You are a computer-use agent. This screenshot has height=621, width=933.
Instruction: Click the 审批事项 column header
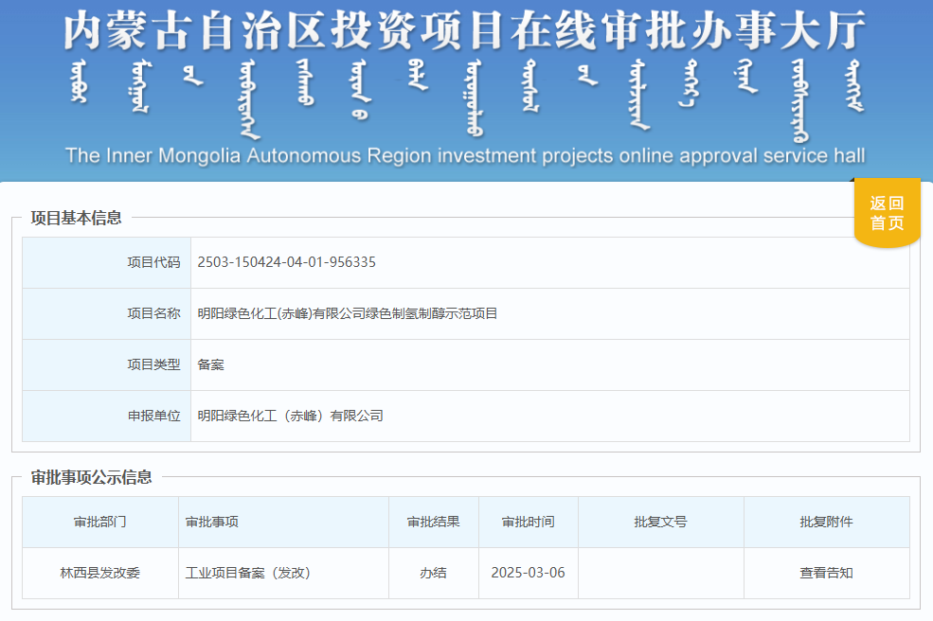pos(283,522)
